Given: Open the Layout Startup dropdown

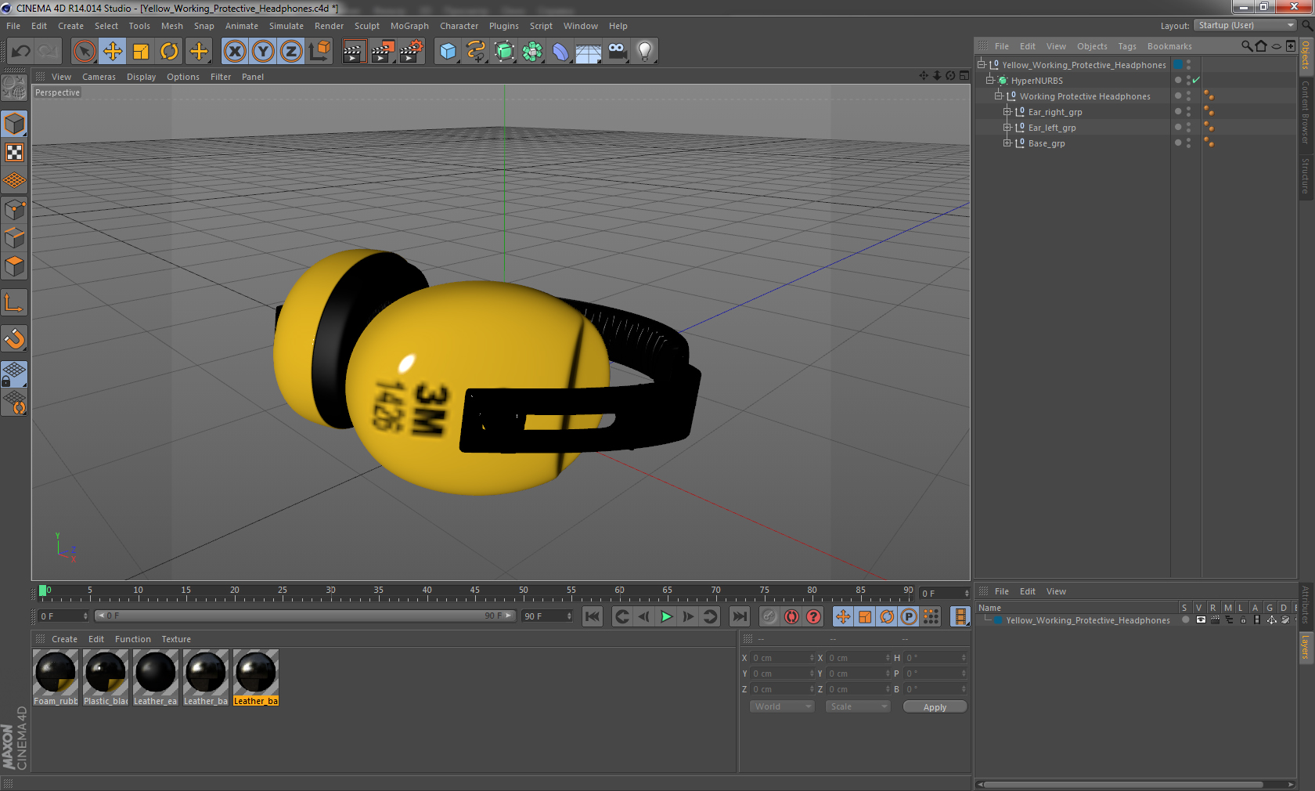Looking at the screenshot, I should click(x=1245, y=25).
